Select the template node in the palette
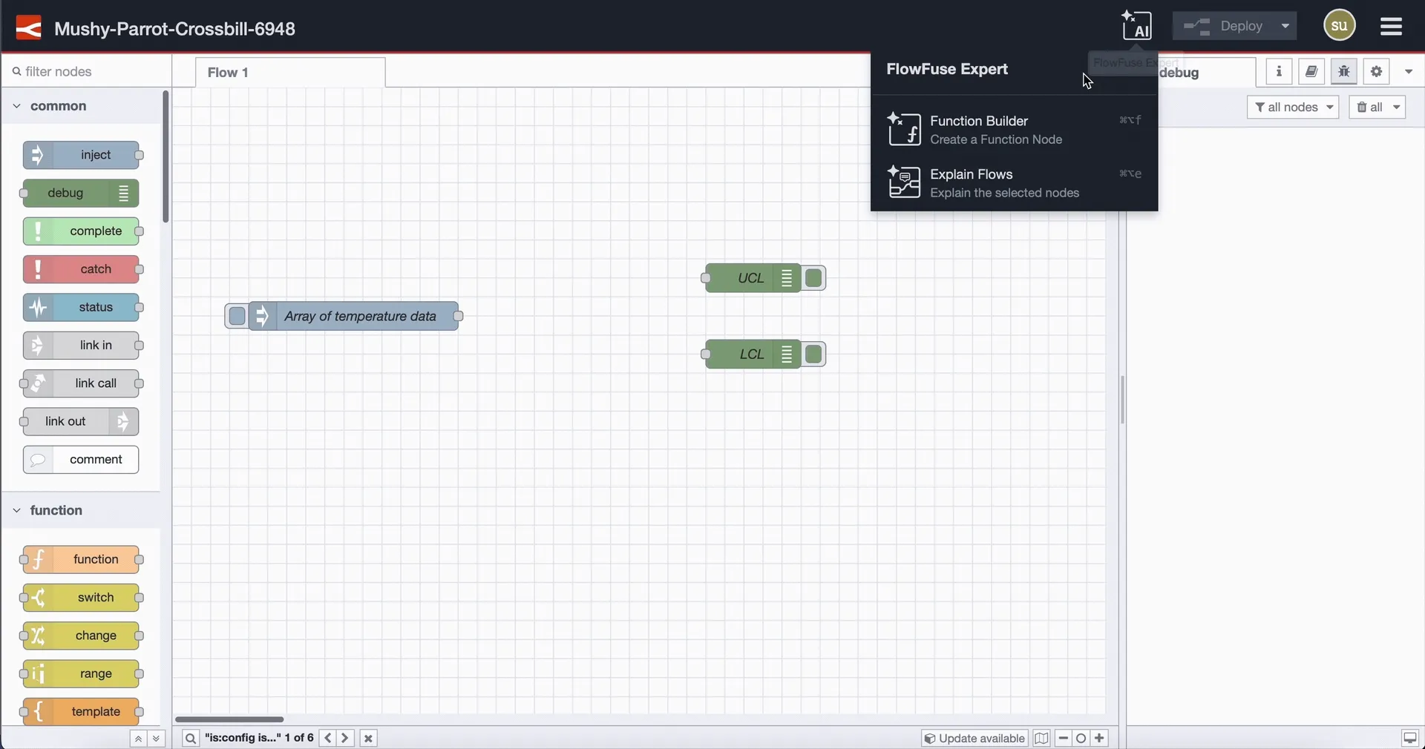The height and width of the screenshot is (749, 1425). click(x=82, y=711)
